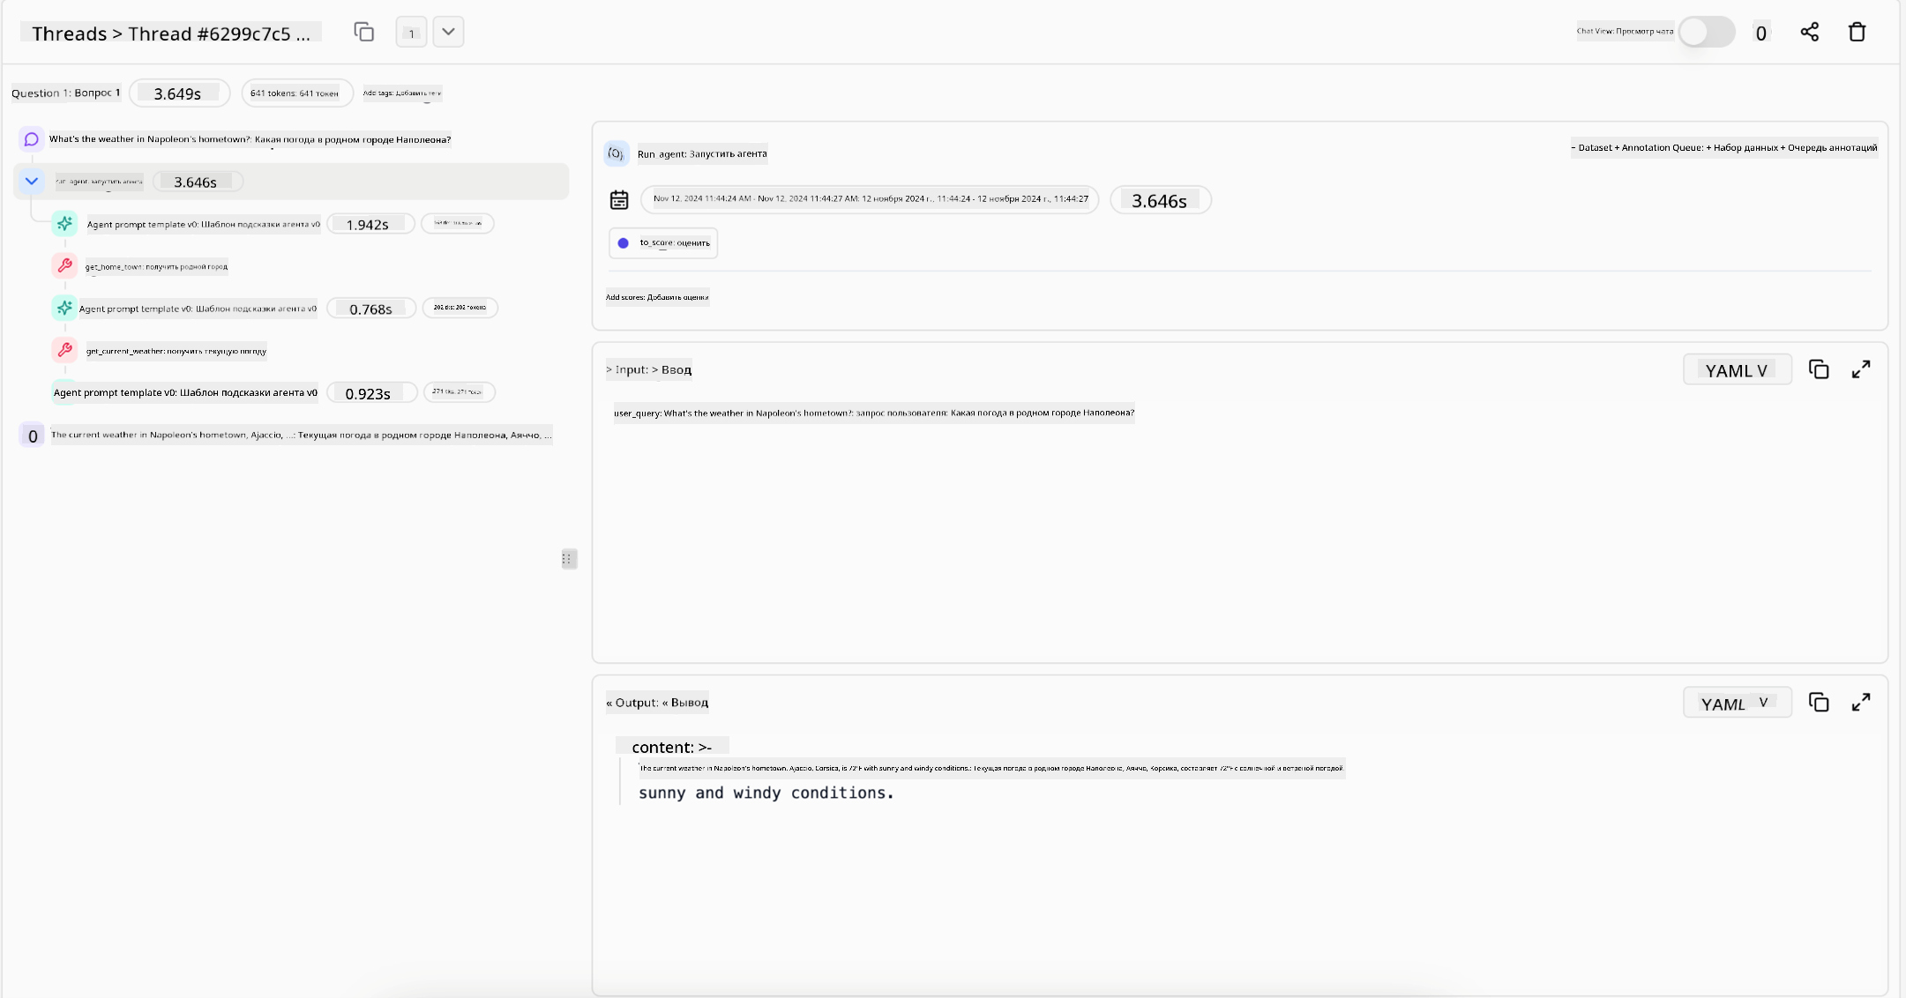Select Agent prompt template row with 0.923s
Image resolution: width=1906 pixels, height=998 pixels.
(185, 392)
